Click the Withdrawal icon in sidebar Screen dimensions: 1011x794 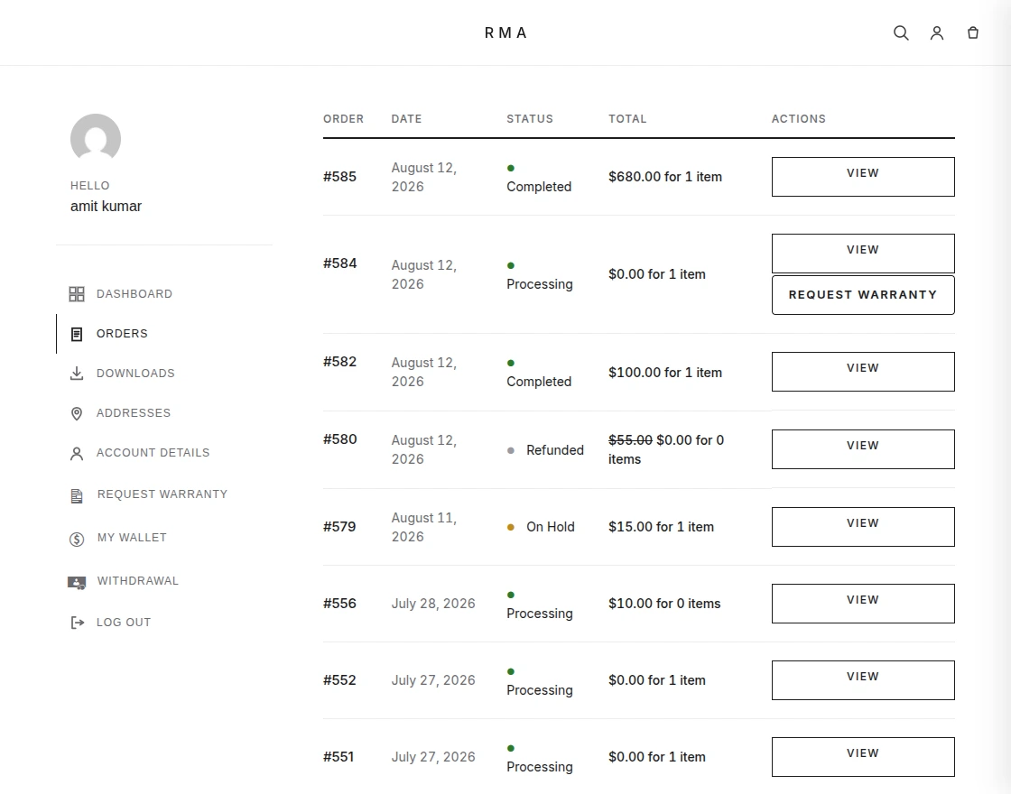pyautogui.click(x=77, y=583)
